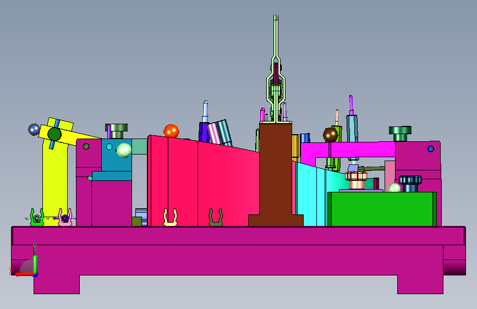Pick the copper-colored gear nut
The image size is (477, 309).
tap(356, 180)
